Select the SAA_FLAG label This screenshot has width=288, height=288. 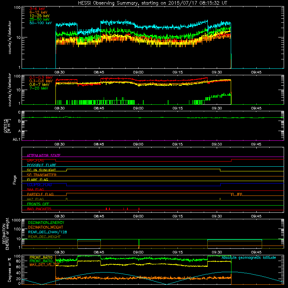pyautogui.click(x=35, y=189)
